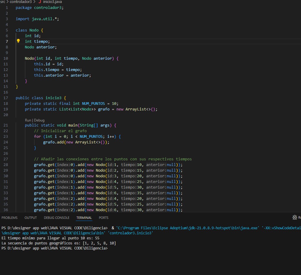Switch to the PROBLEMS panel tab
Image resolution: width=301 pixels, height=275 pixels.
(x=10, y=218)
